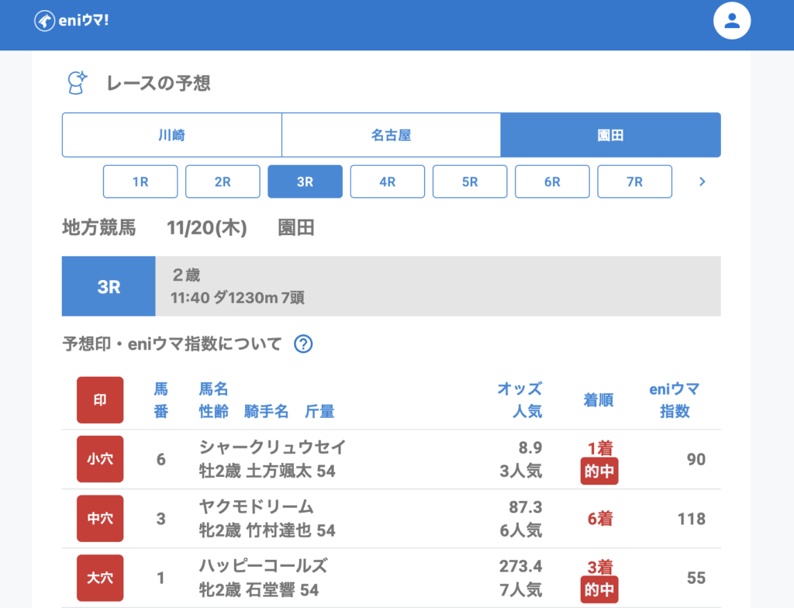Image resolution: width=794 pixels, height=608 pixels.
Task: Select race 1R button
Action: pyautogui.click(x=140, y=181)
